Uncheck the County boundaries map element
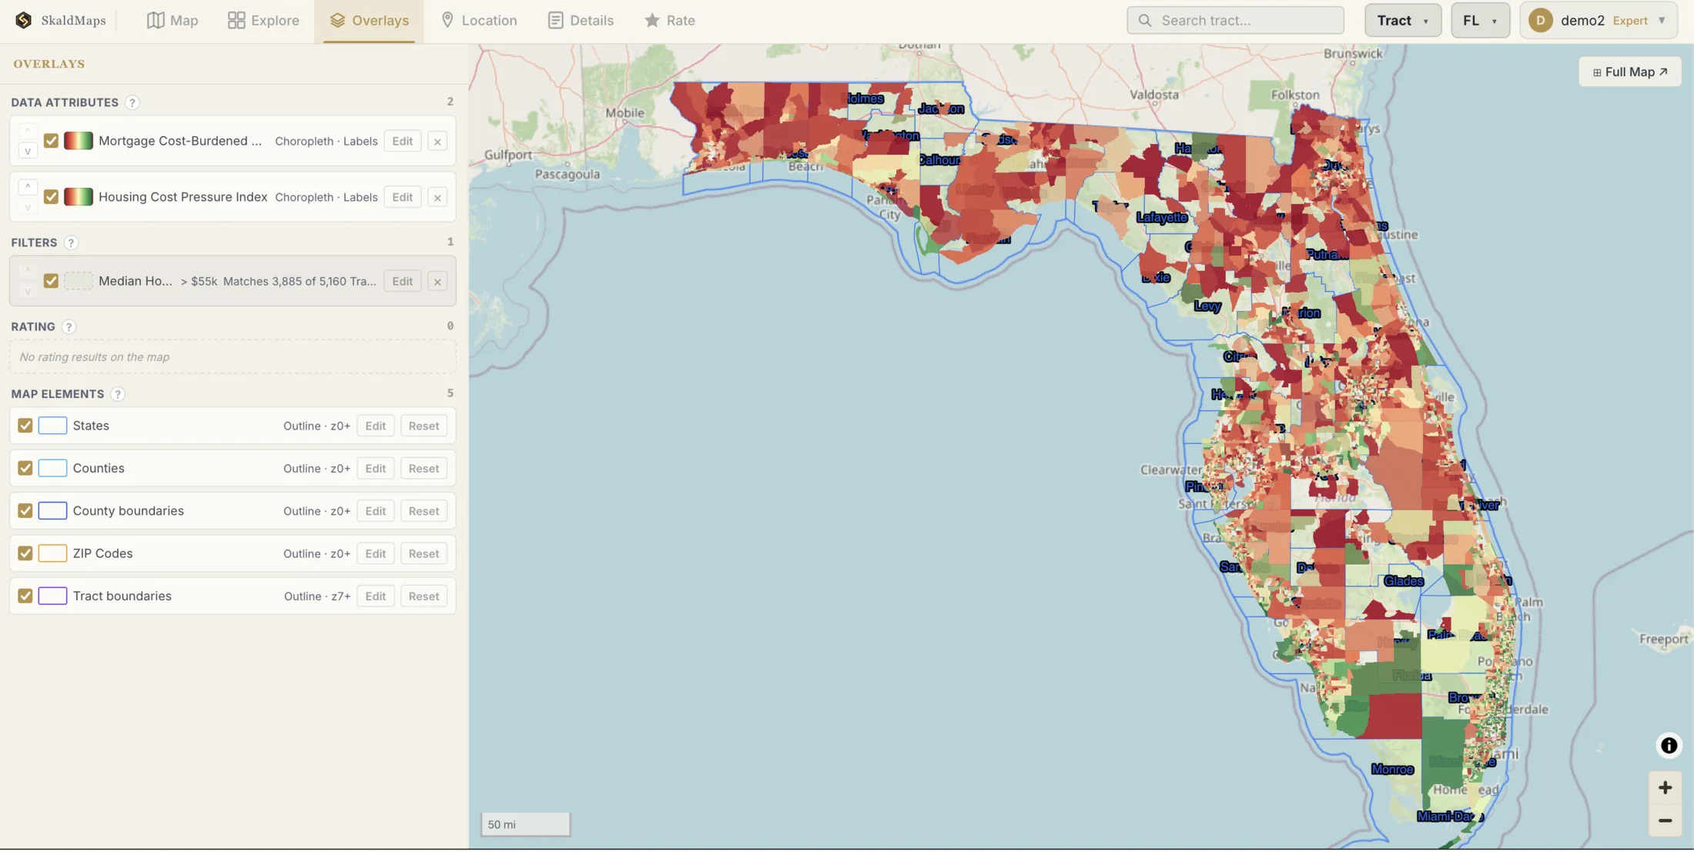Image resolution: width=1694 pixels, height=852 pixels. pos(25,511)
